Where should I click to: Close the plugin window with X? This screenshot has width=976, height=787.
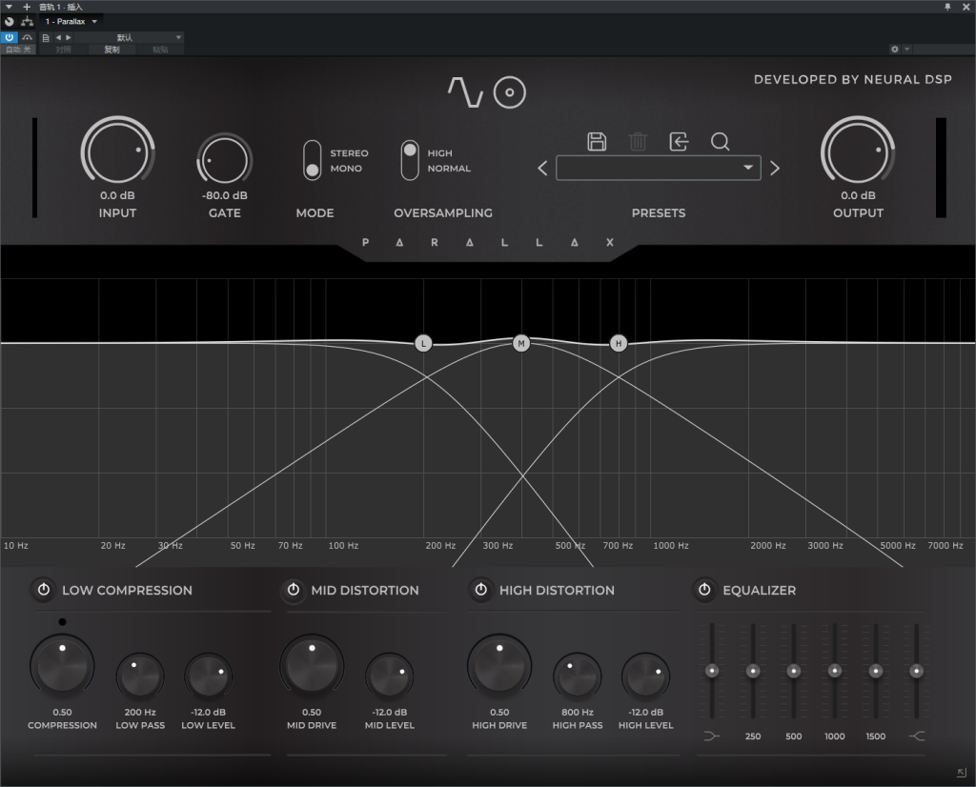click(x=966, y=7)
